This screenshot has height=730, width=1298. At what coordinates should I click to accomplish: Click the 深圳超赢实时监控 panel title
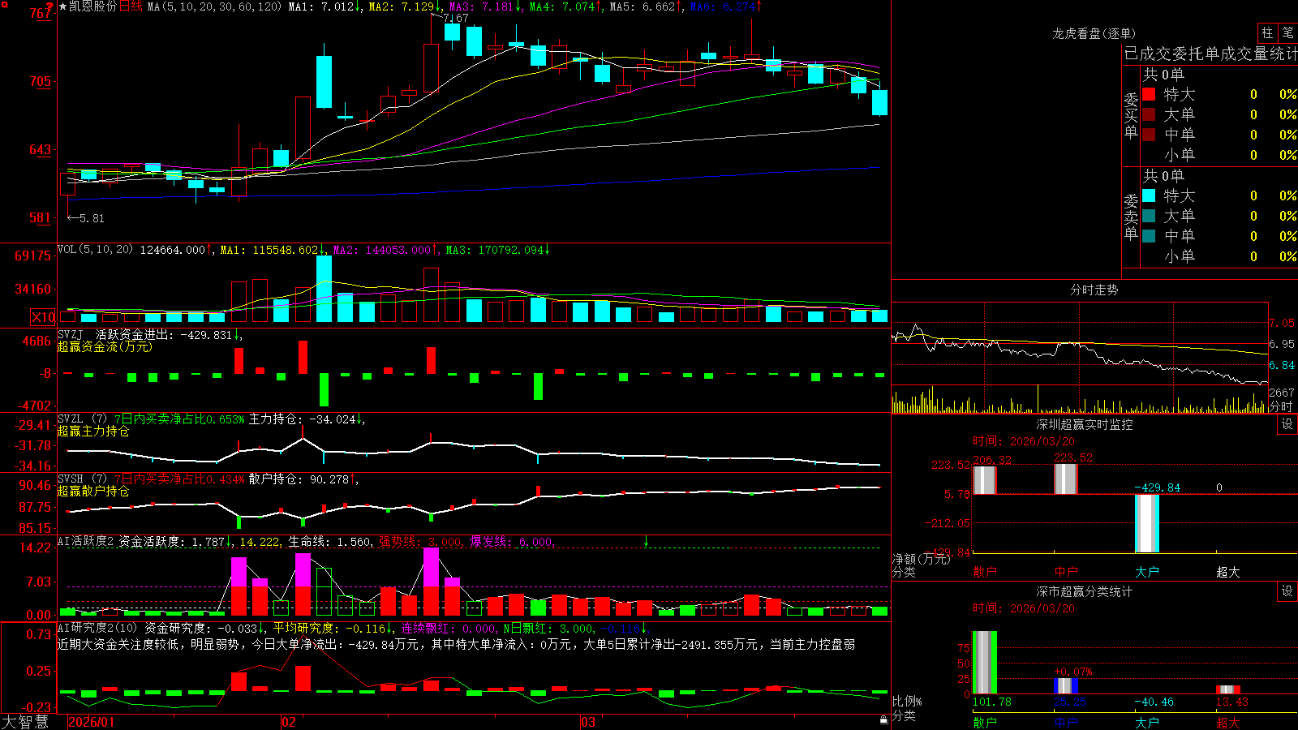(1084, 424)
